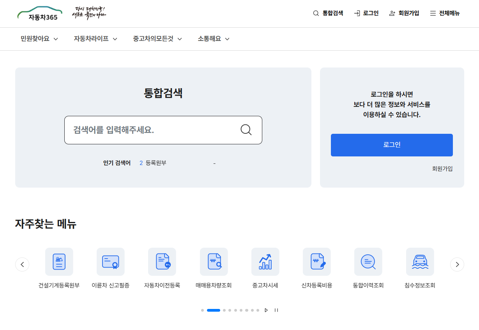Pause the menu carousel
Viewport: 479px width, 330px height.
pos(276,310)
